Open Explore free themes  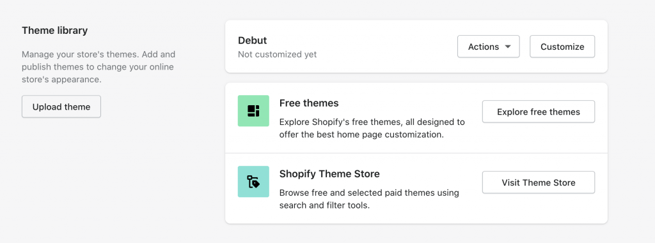point(539,112)
